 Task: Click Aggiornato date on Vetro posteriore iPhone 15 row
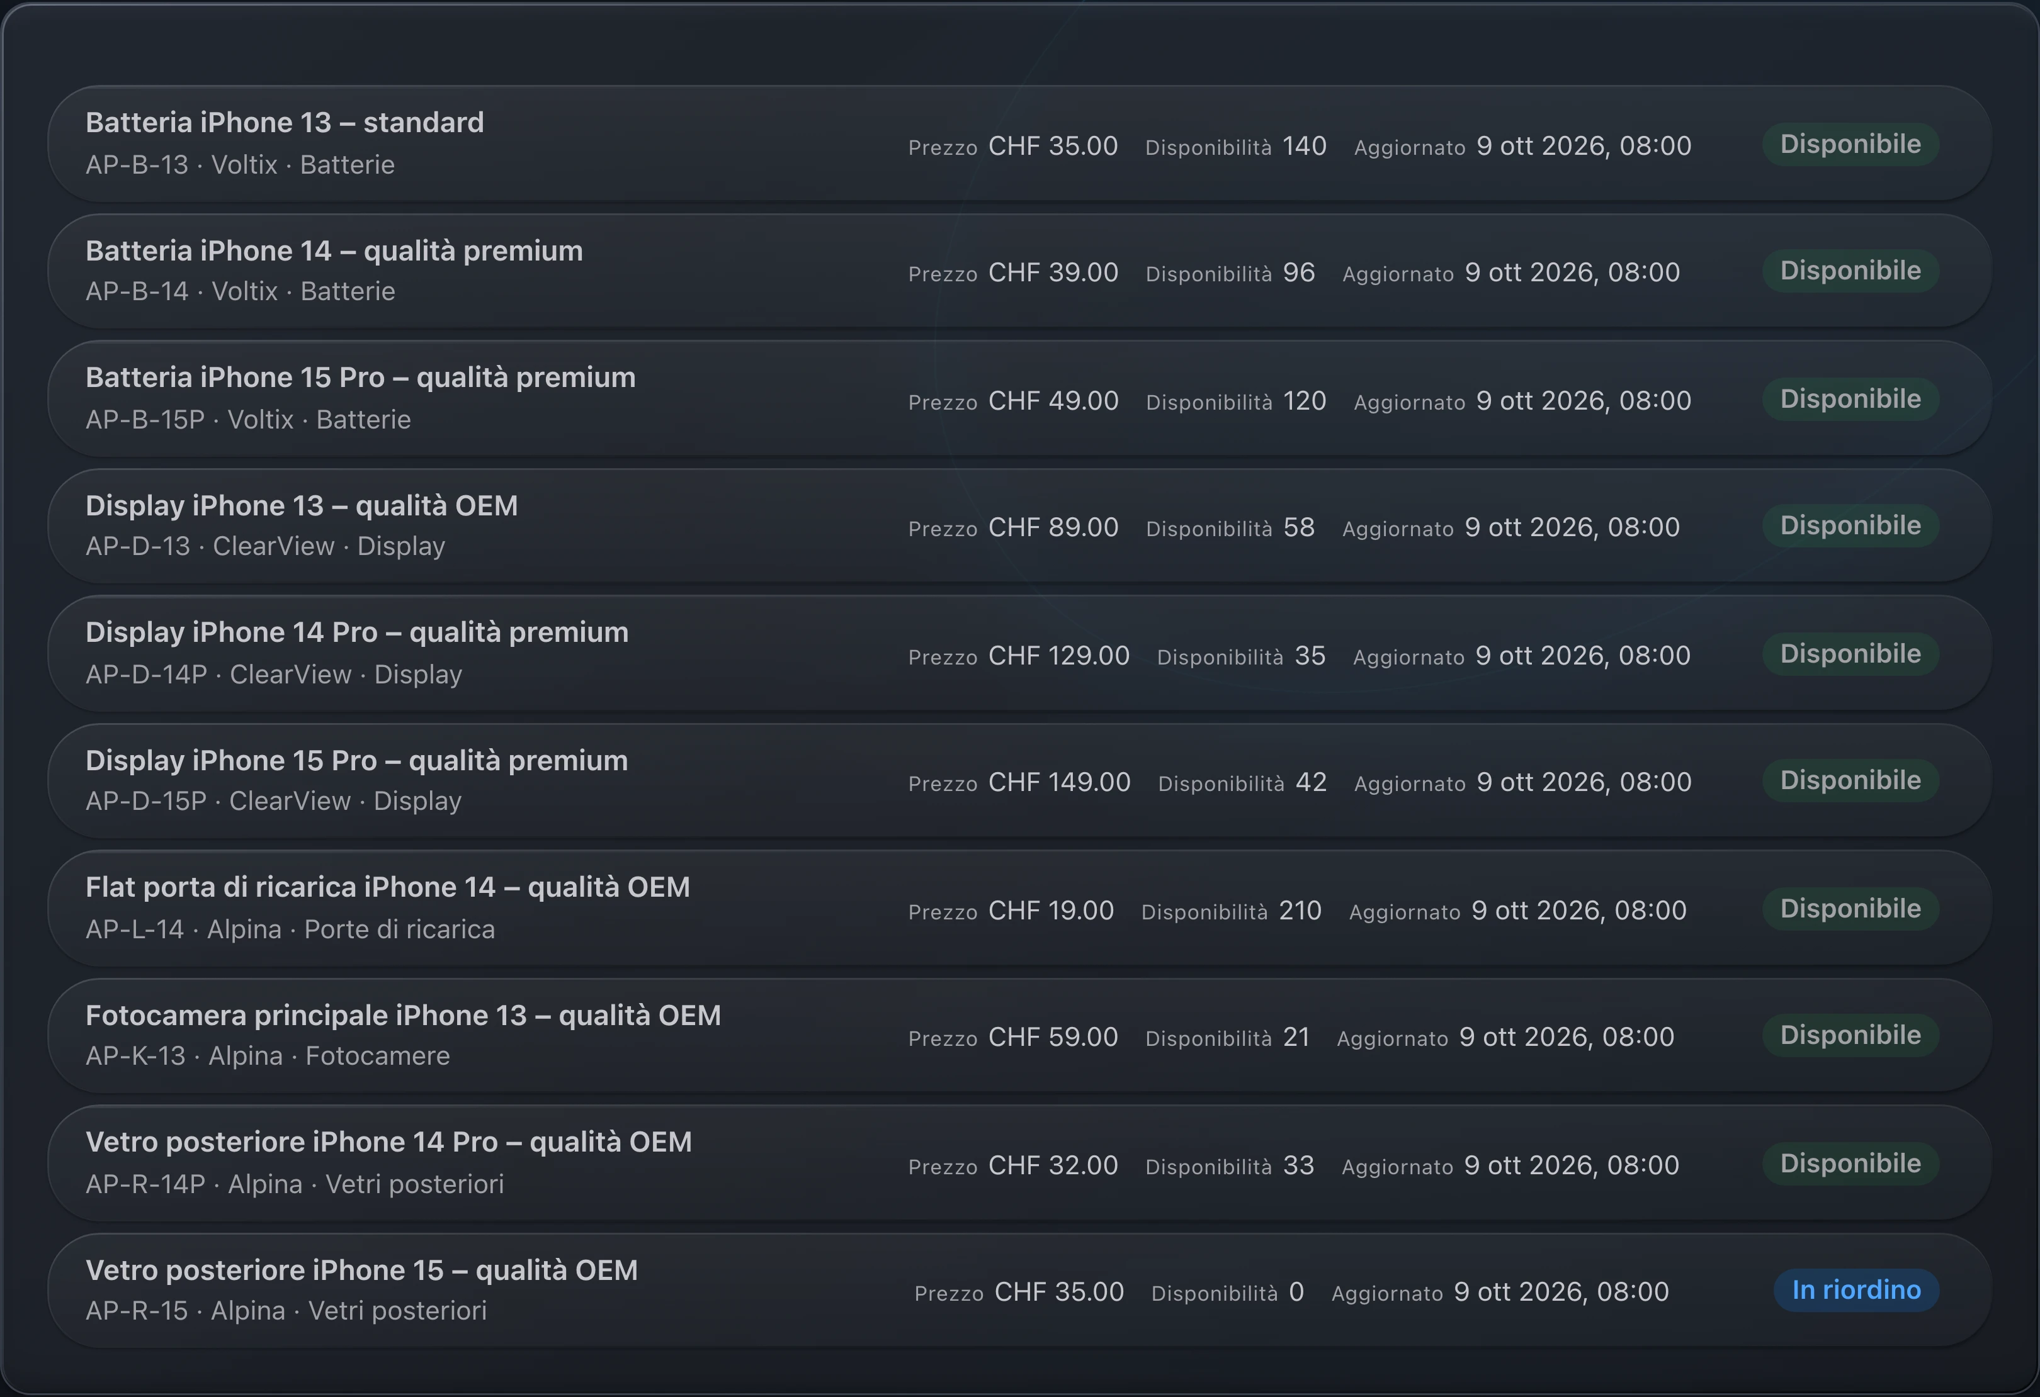click(x=1561, y=1292)
